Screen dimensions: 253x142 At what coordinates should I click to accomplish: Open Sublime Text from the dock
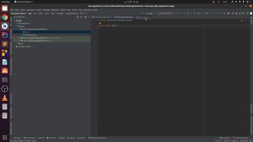point(5,44)
